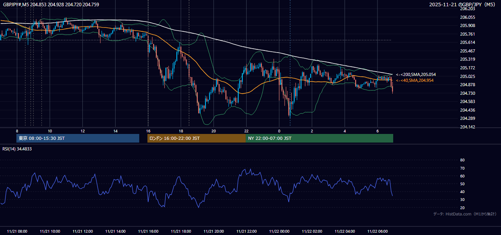
Task: Click RSI axis level 80
Action: [x=462, y=160]
